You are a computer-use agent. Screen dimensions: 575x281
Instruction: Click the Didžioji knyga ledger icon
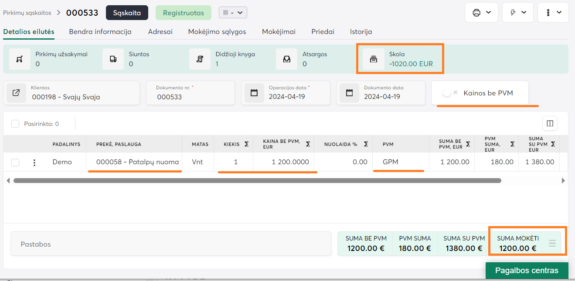(200, 59)
